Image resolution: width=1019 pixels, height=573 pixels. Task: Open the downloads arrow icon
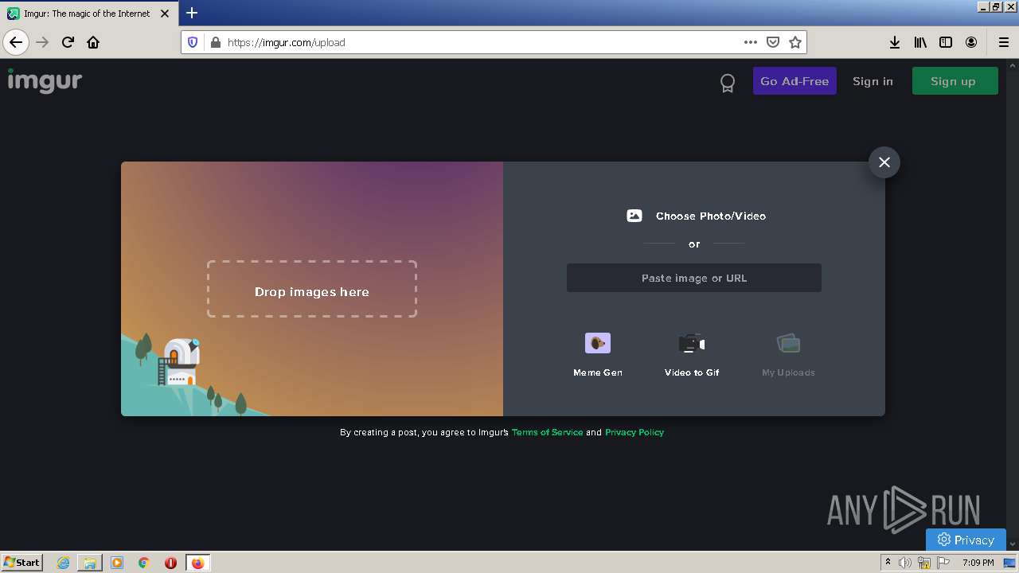895,42
